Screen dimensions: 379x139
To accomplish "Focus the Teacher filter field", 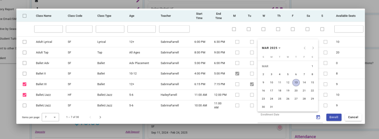I will point(174,29).
